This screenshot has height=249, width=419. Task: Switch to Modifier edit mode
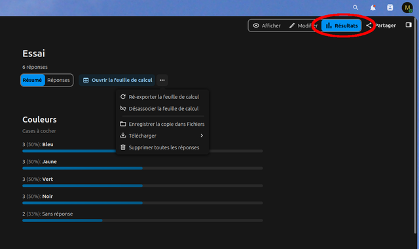[303, 26]
